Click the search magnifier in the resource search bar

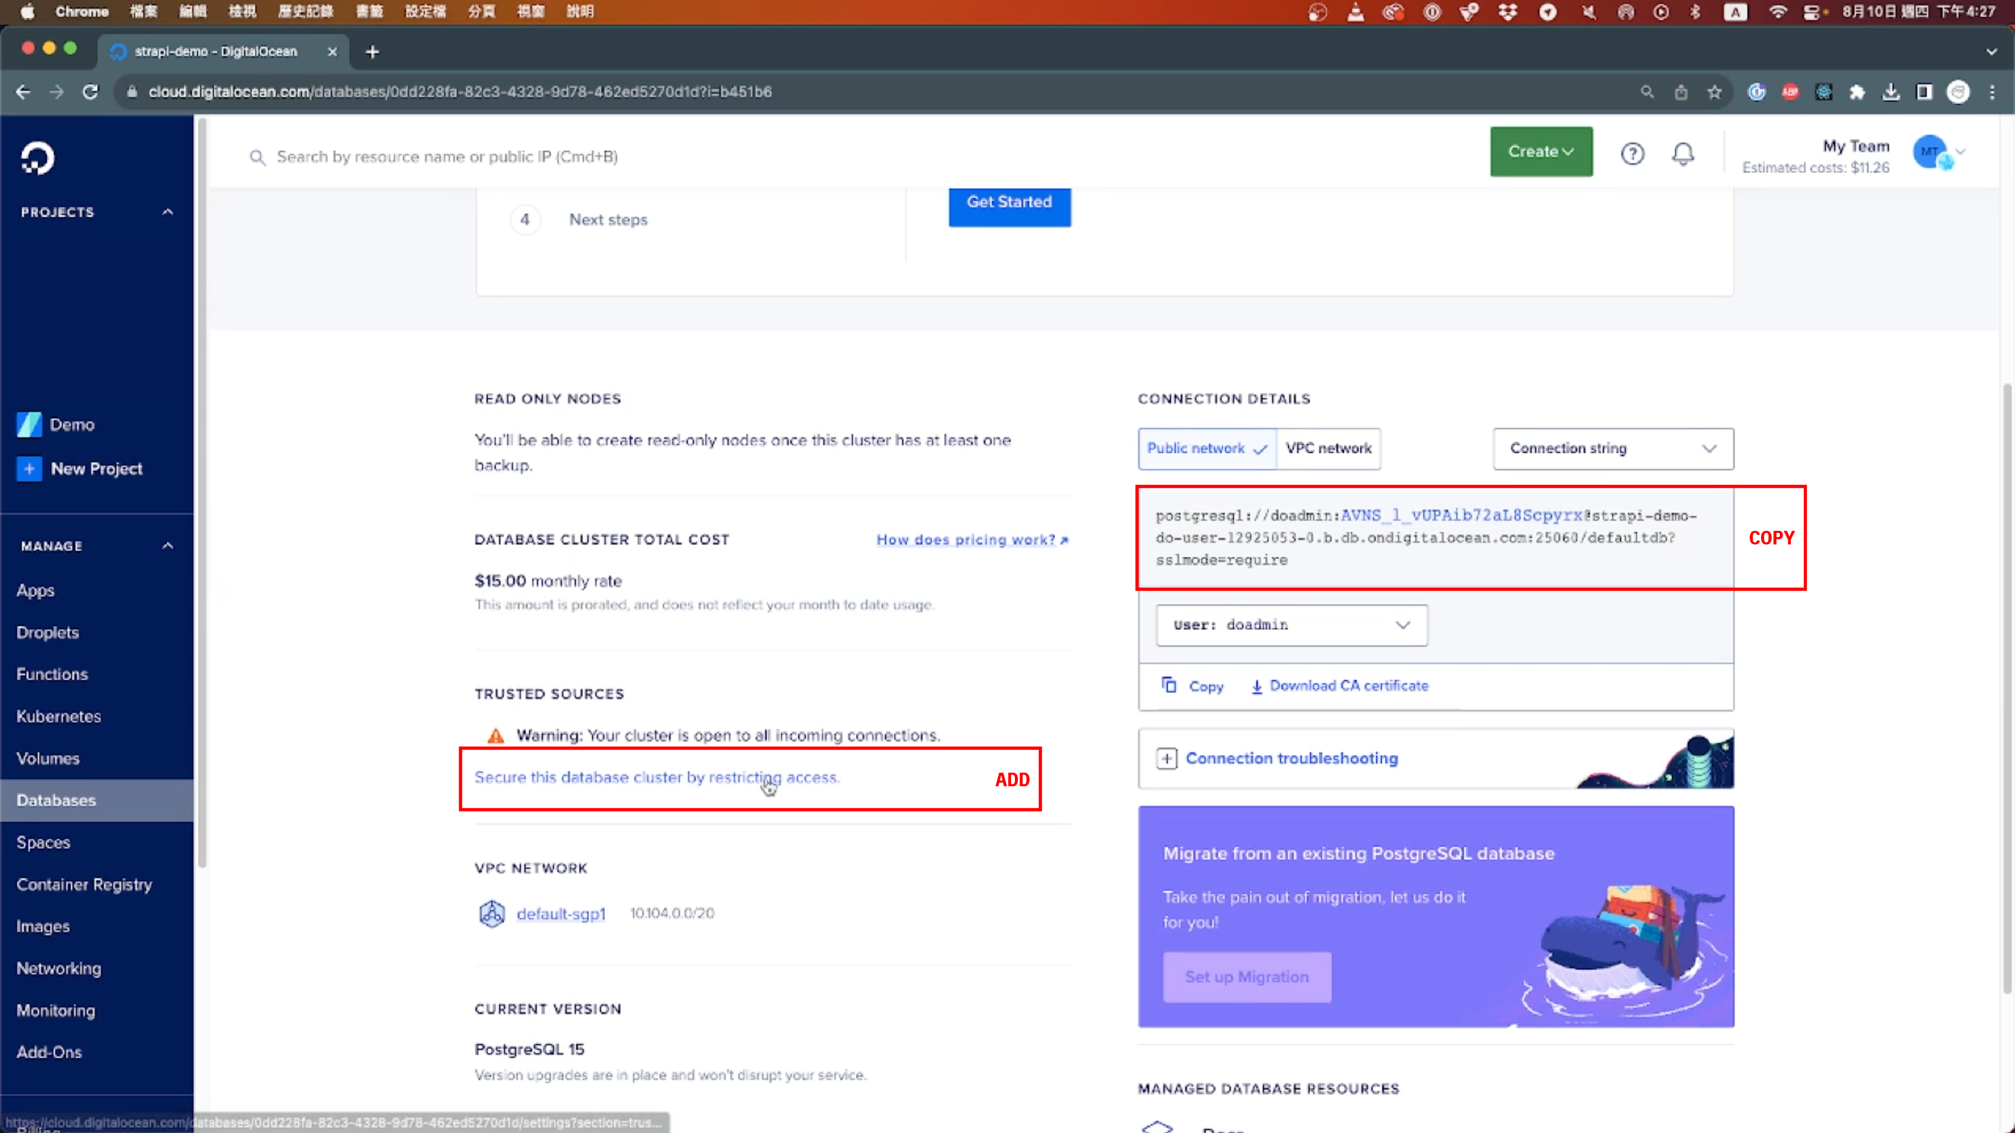pyautogui.click(x=257, y=156)
